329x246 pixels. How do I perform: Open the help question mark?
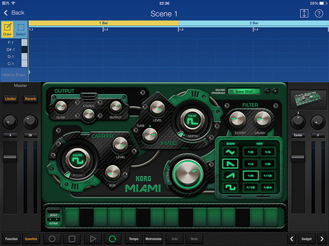(x=319, y=14)
